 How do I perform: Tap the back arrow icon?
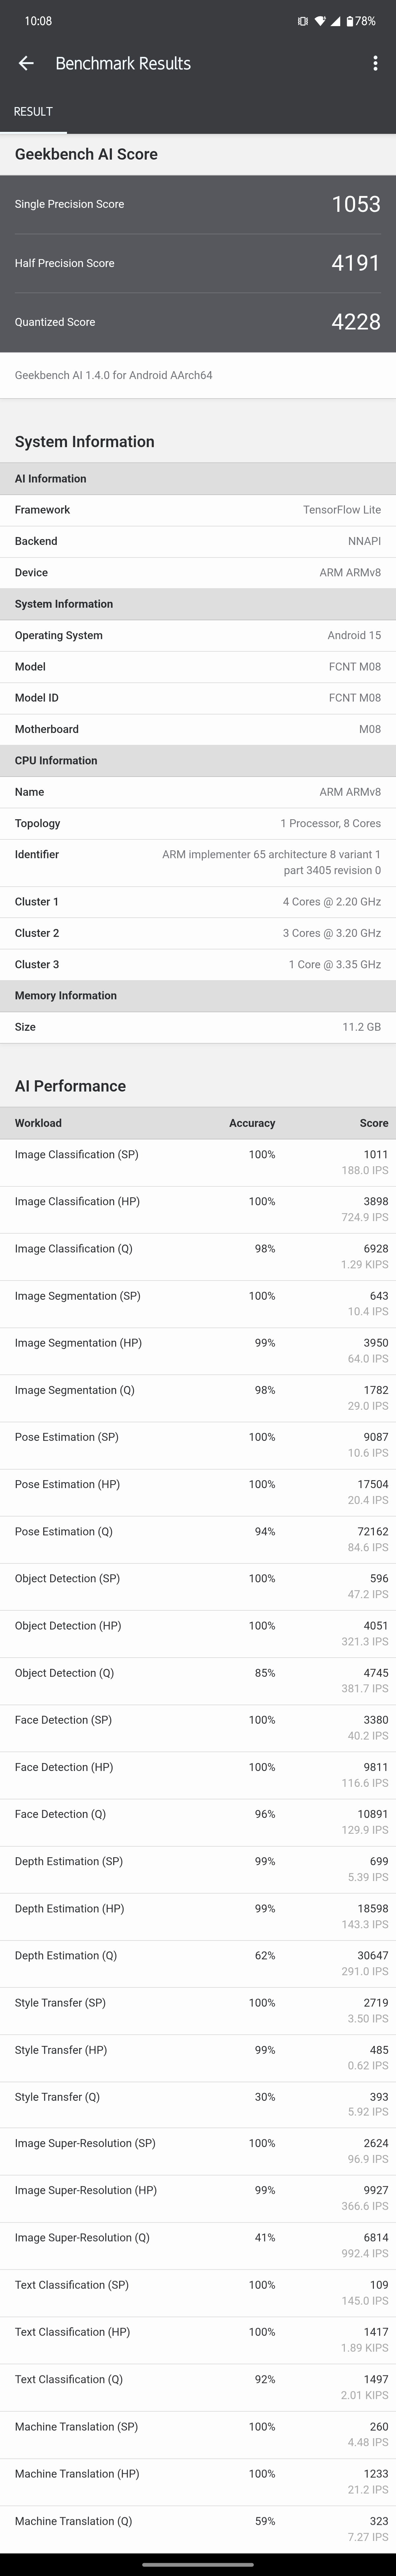[x=26, y=63]
